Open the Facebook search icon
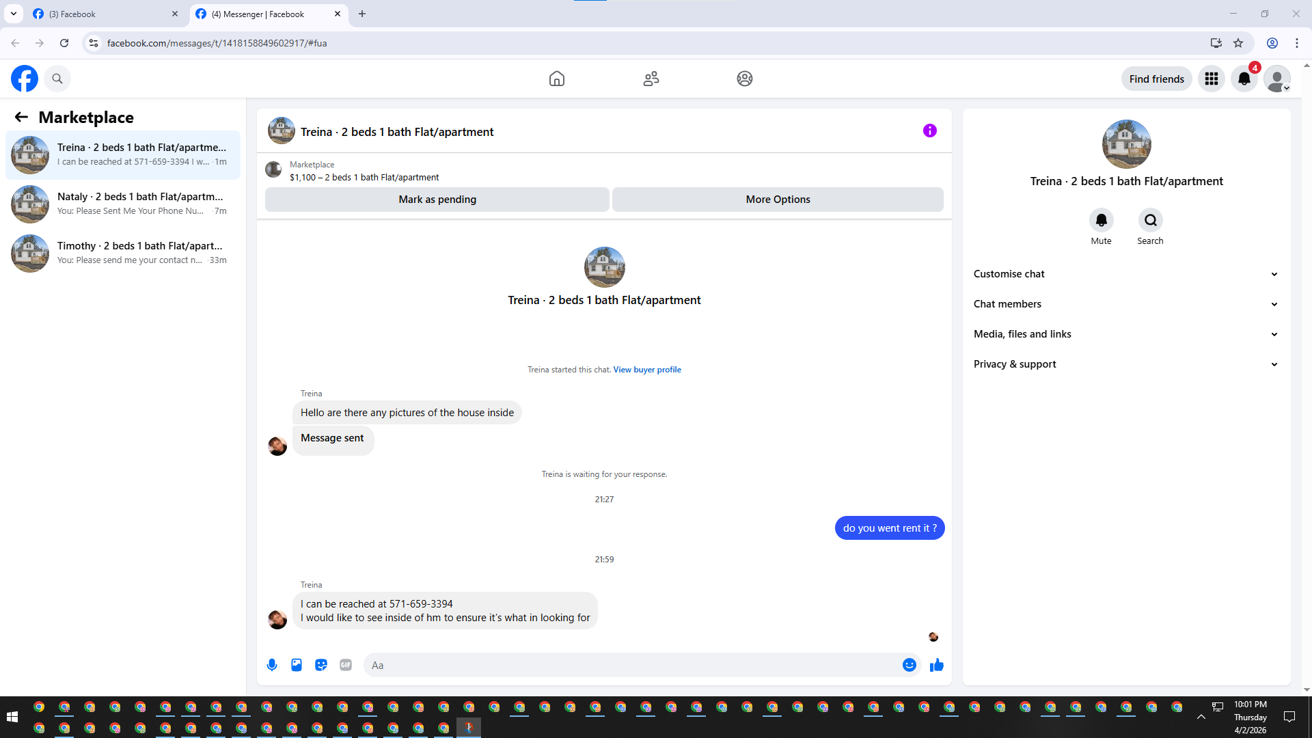The width and height of the screenshot is (1312, 738). click(x=57, y=79)
